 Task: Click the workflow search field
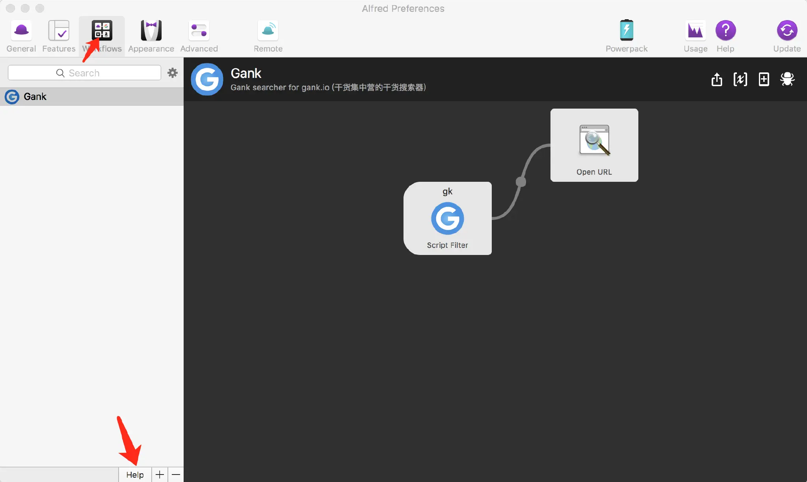pos(84,73)
